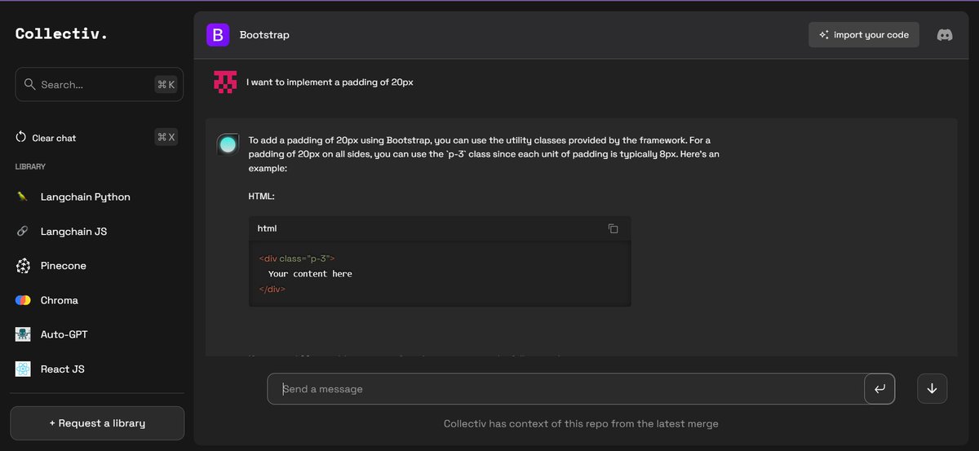
Task: Click the Clear chat refresh icon
Action: [21, 137]
